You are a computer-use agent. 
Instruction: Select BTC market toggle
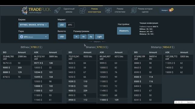point(70,25)
